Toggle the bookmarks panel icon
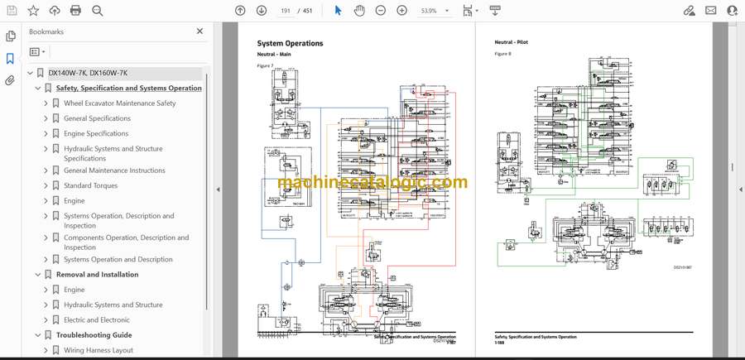Image resolution: width=745 pixels, height=360 pixels. [10, 59]
